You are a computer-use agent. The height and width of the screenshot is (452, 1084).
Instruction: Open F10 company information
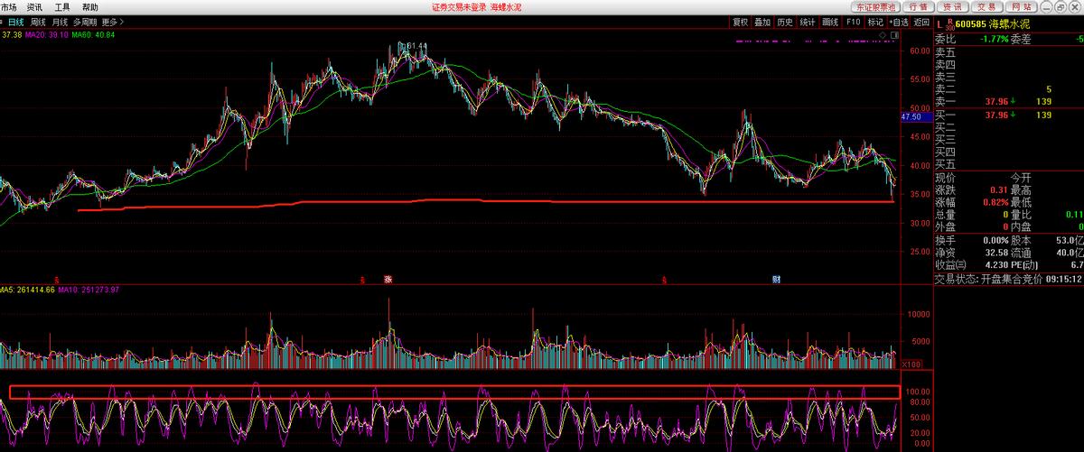pos(854,22)
